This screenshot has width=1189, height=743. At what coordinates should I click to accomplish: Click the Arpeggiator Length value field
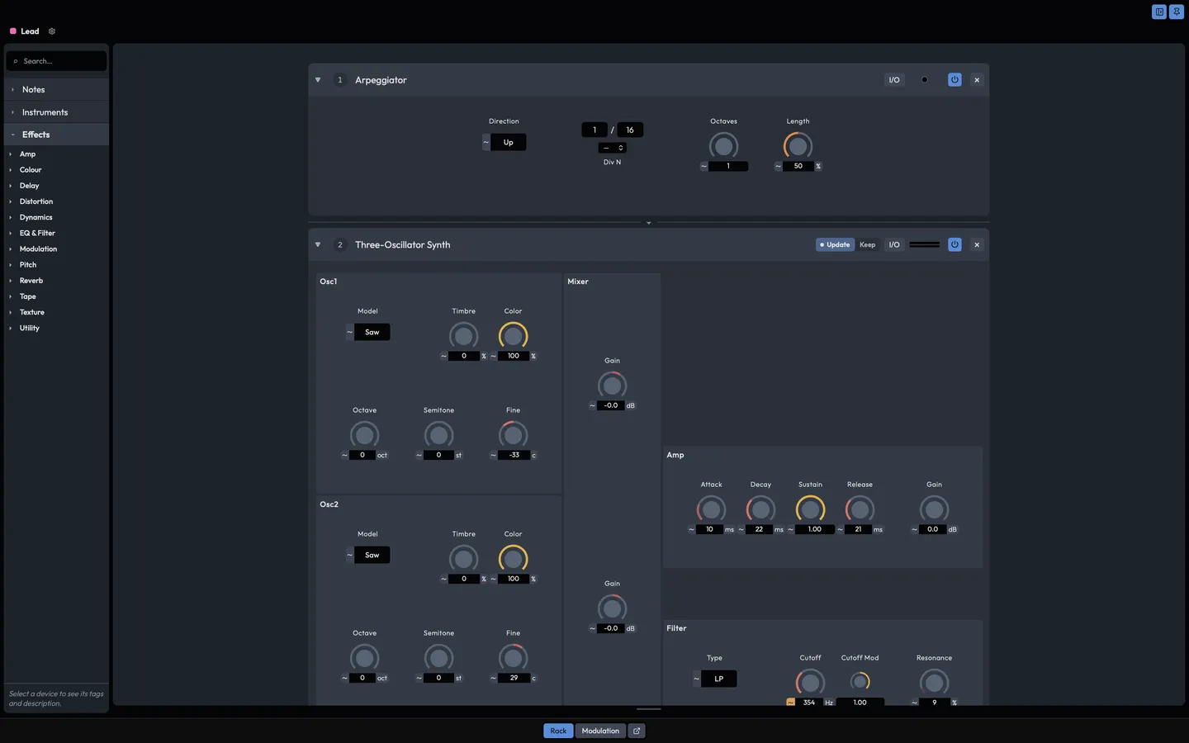pyautogui.click(x=798, y=166)
